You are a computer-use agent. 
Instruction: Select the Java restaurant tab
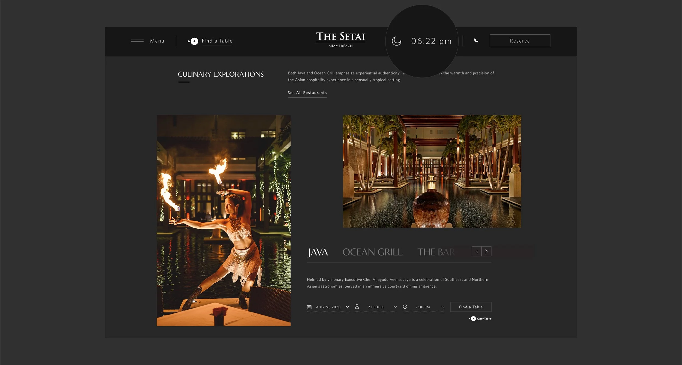pos(318,252)
